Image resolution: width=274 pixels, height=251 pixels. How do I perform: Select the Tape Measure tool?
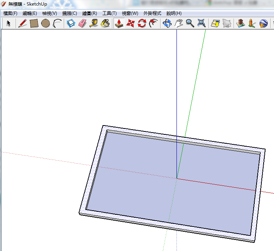click(x=94, y=23)
